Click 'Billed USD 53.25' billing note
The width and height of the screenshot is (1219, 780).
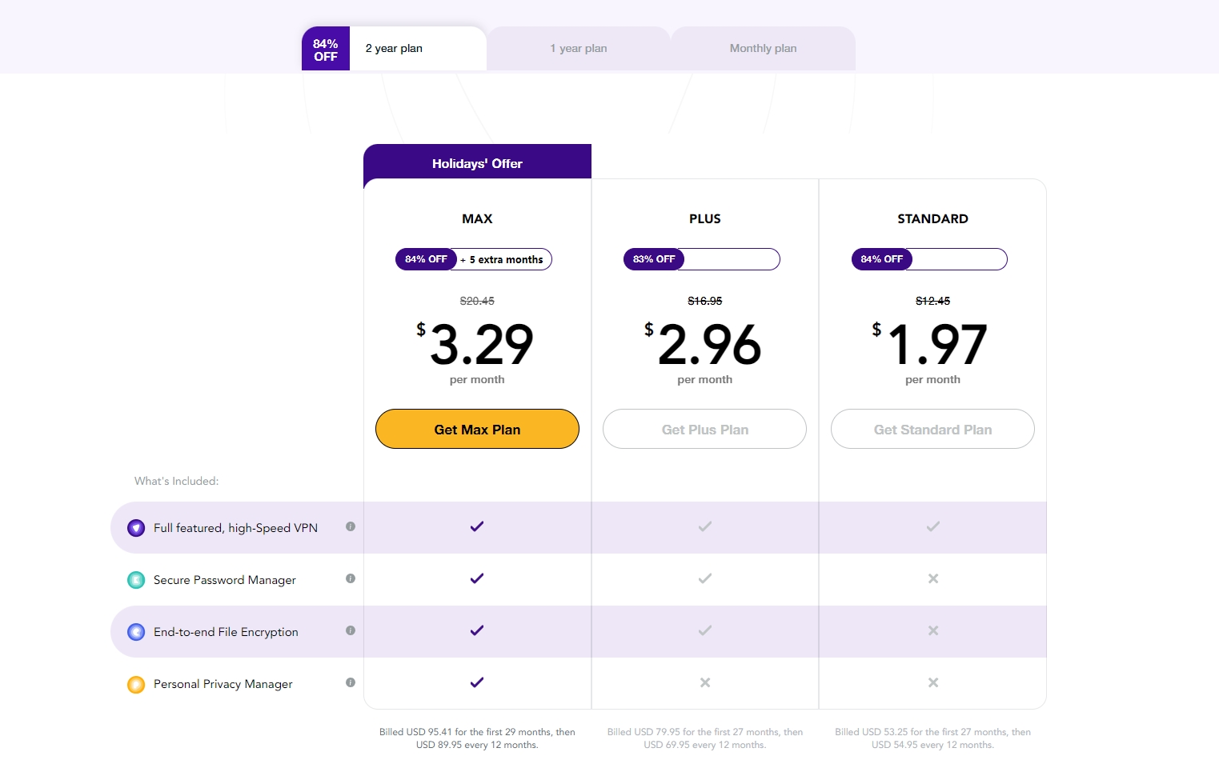(x=932, y=738)
